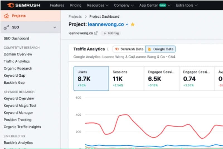This screenshot has height=149, width=223.
Task: Switch to Semrush Data source
Action: coord(129,49)
